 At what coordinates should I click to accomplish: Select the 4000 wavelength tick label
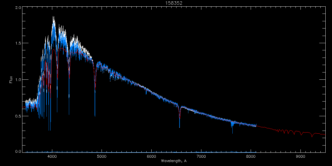pos(52,156)
